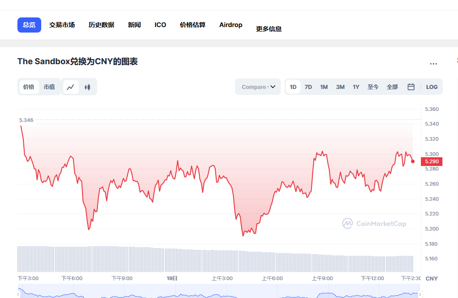458x298 pixels.
Task: Select the 价格 price toggle
Action: pyautogui.click(x=28, y=87)
